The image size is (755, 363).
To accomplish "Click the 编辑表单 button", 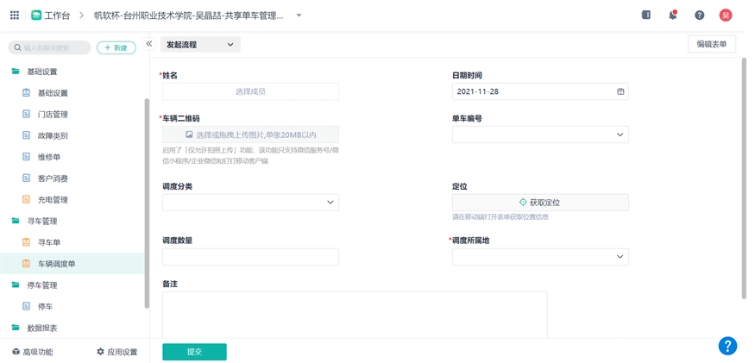I will click(x=711, y=45).
